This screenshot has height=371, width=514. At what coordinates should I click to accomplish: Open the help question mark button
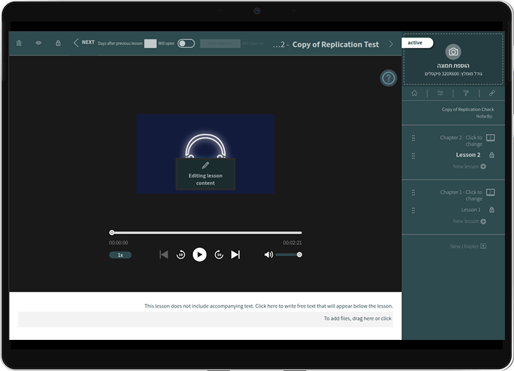point(388,78)
